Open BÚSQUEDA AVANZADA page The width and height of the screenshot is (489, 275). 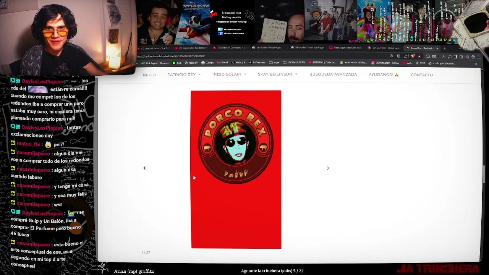(x=333, y=74)
